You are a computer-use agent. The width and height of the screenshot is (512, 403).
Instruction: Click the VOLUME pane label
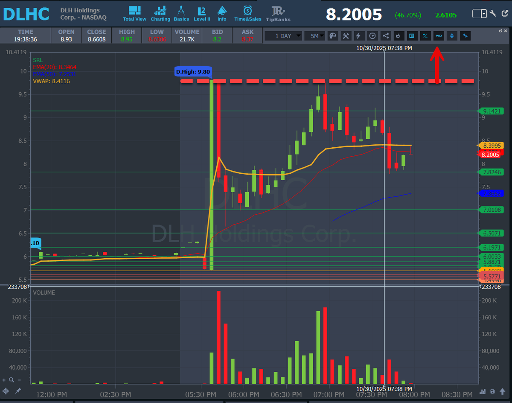[x=44, y=292]
